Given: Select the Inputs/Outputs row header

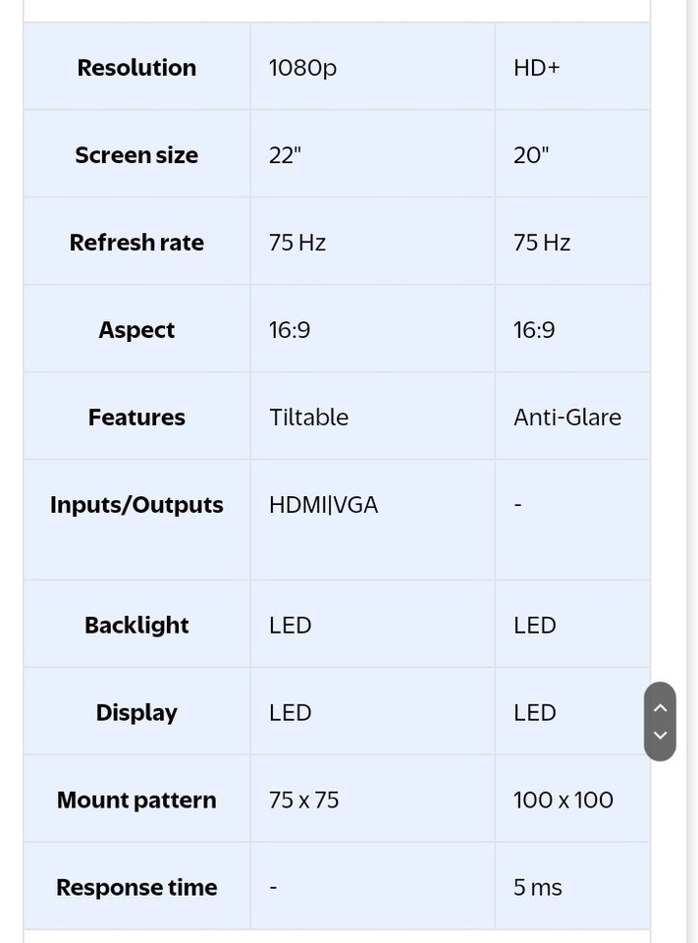Looking at the screenshot, I should (136, 505).
